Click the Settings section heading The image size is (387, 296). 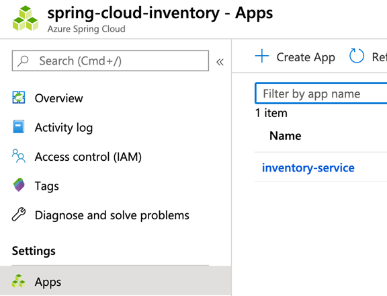34,251
